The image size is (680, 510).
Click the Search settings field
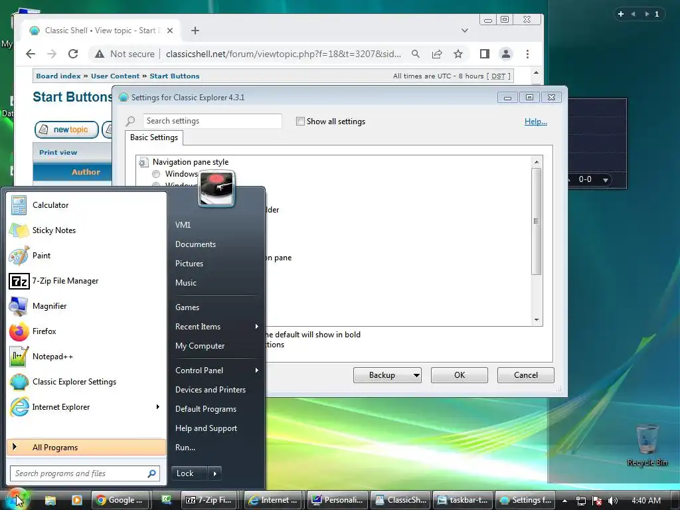coord(212,121)
